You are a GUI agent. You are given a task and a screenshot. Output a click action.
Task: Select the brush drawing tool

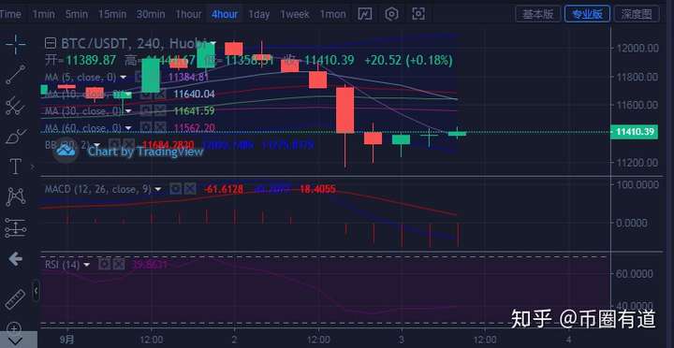tap(16, 137)
